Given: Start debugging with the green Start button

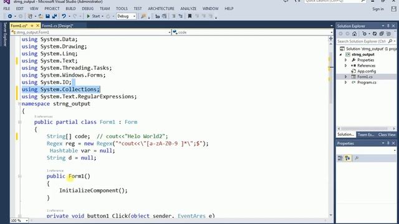Looking at the screenshot, I should click(x=94, y=16).
